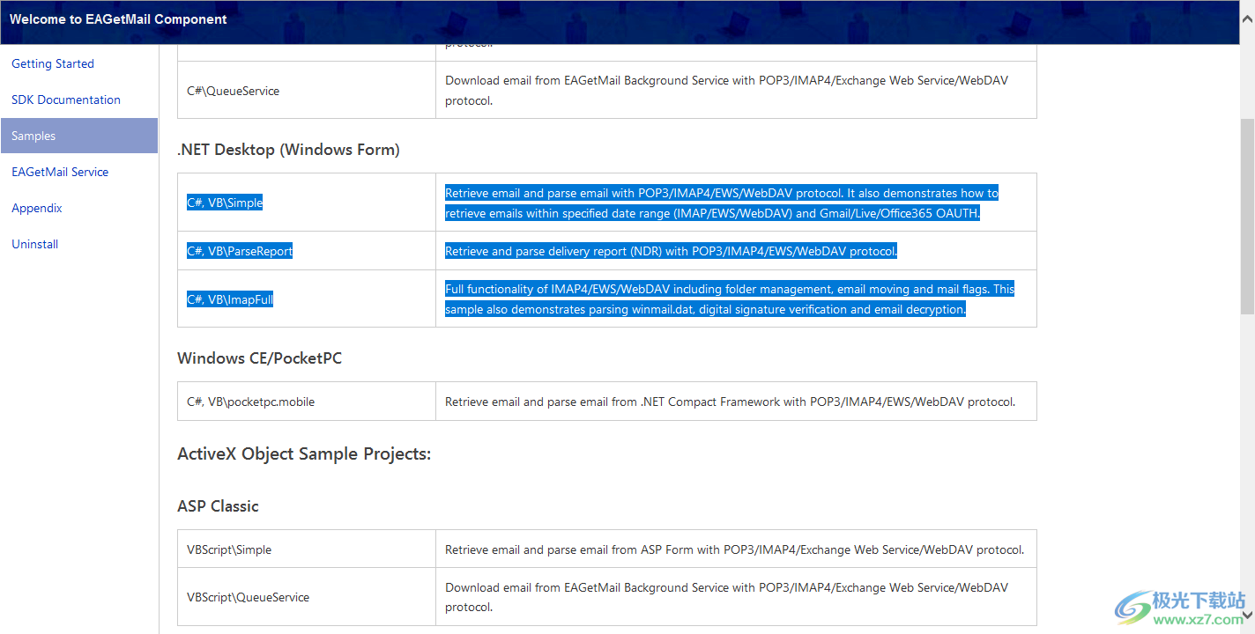Click the VBScript\QueueService table cell

coord(307,597)
